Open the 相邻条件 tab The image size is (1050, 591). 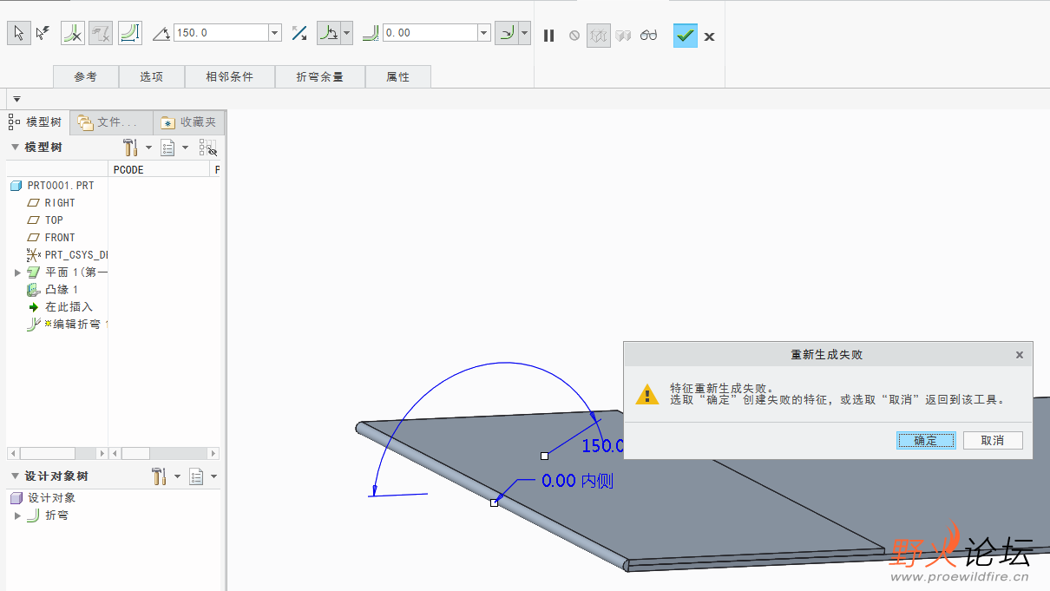[230, 76]
